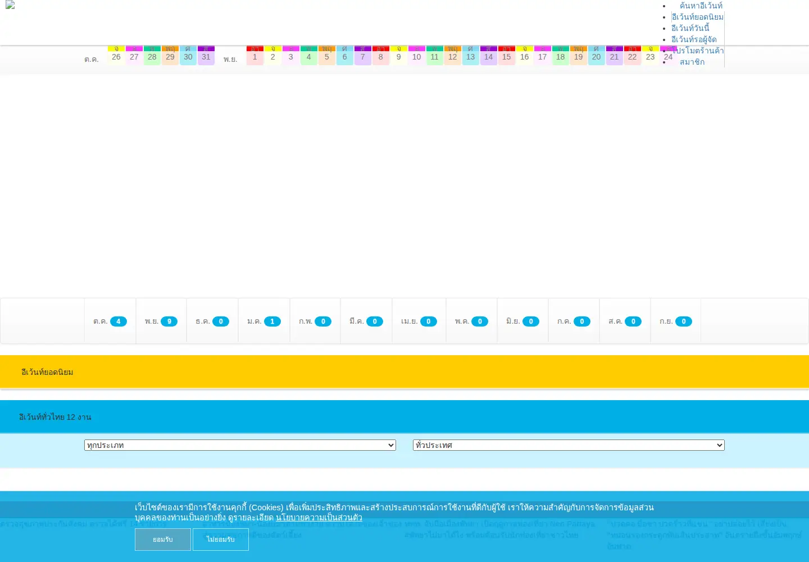Expand the ทั่วประเทศ region dropdown

coord(569,445)
